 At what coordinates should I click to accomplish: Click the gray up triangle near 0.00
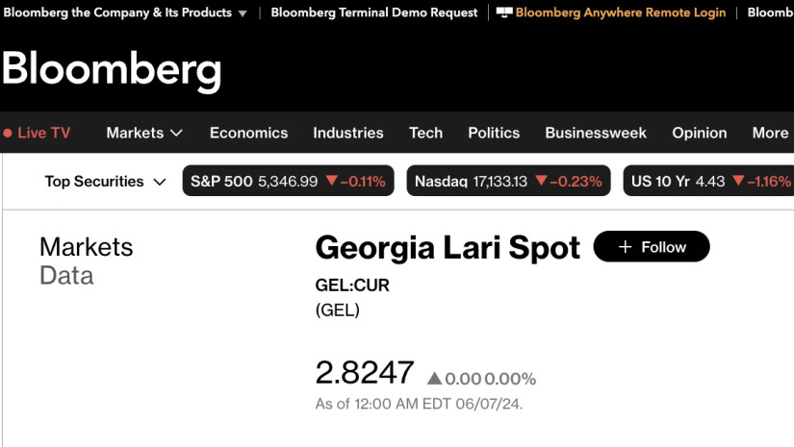click(434, 378)
